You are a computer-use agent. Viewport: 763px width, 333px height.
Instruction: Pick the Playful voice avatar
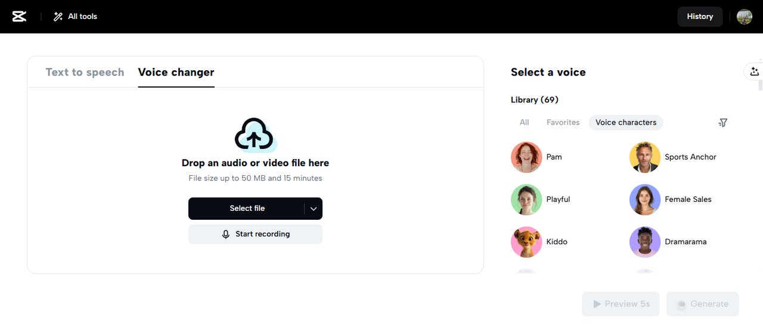[526, 200]
